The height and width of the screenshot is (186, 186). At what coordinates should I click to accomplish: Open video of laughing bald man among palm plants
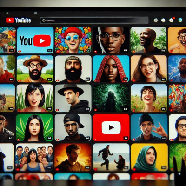pyautogui.click(x=148, y=40)
